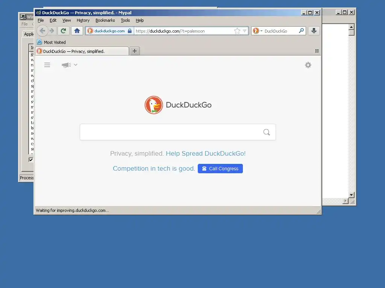Open the Home page icon
This screenshot has height=288, width=385.
pyautogui.click(x=77, y=31)
